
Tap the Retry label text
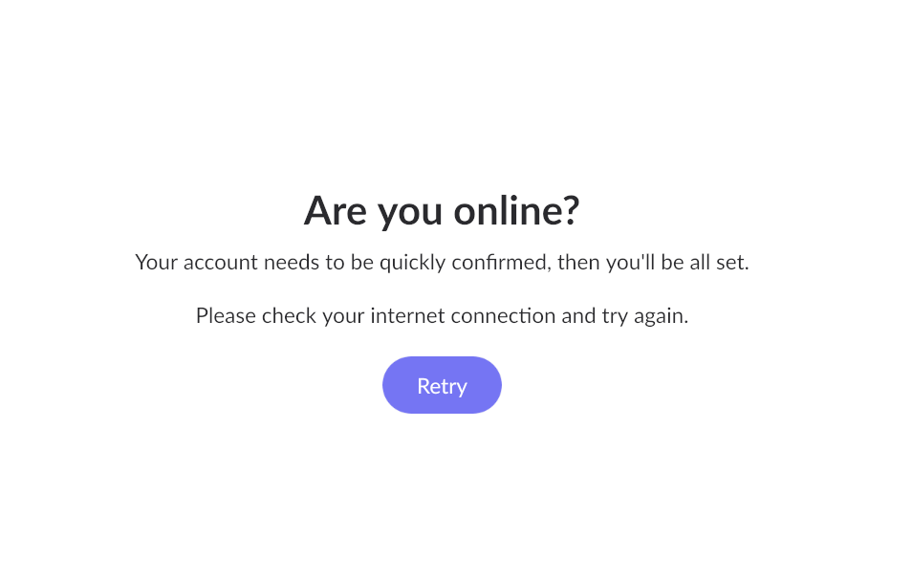tap(442, 386)
